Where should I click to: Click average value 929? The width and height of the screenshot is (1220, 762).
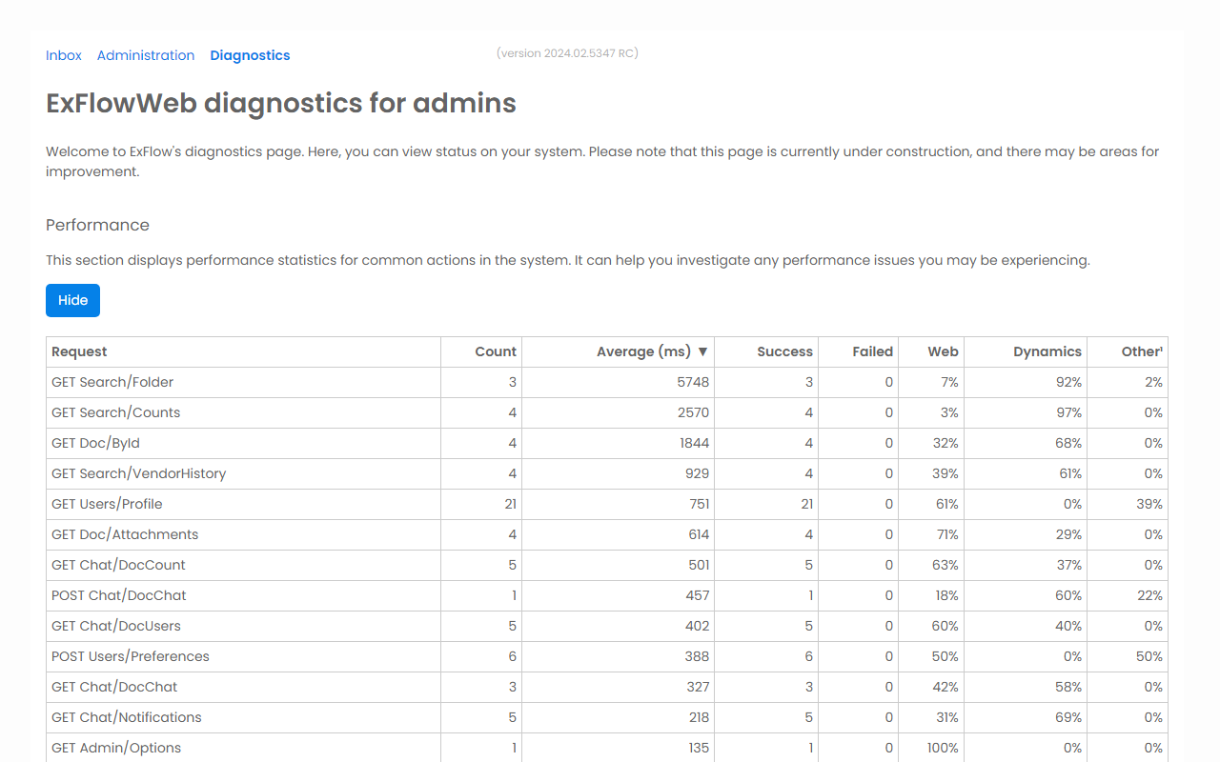(x=698, y=473)
